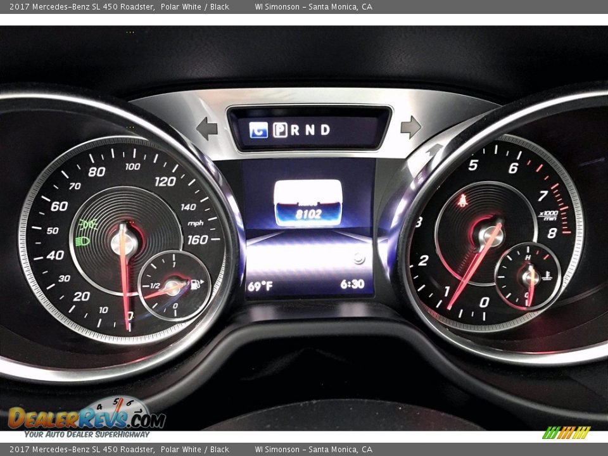
Task: Click the 70 mark on speedometer
Action: (75, 186)
